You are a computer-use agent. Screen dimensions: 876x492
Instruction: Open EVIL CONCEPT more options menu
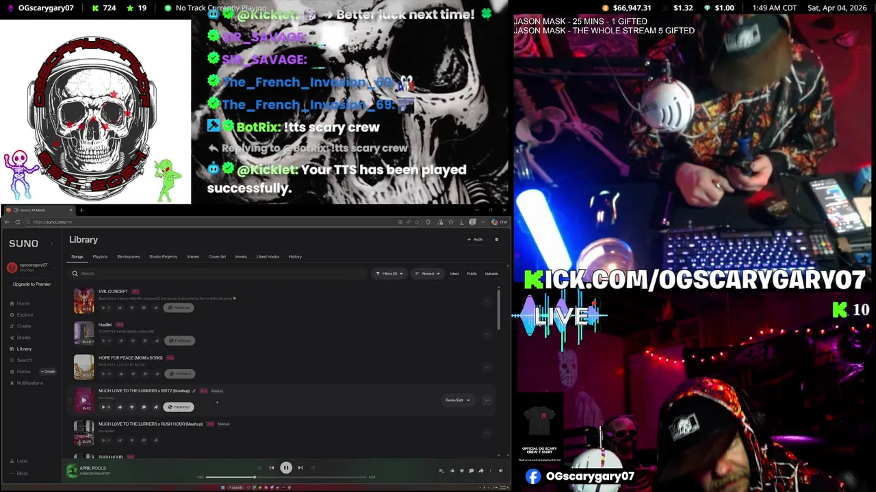tap(487, 301)
